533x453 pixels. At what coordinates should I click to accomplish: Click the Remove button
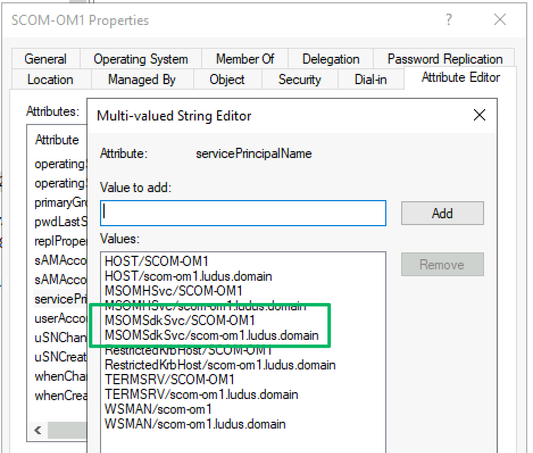(442, 264)
